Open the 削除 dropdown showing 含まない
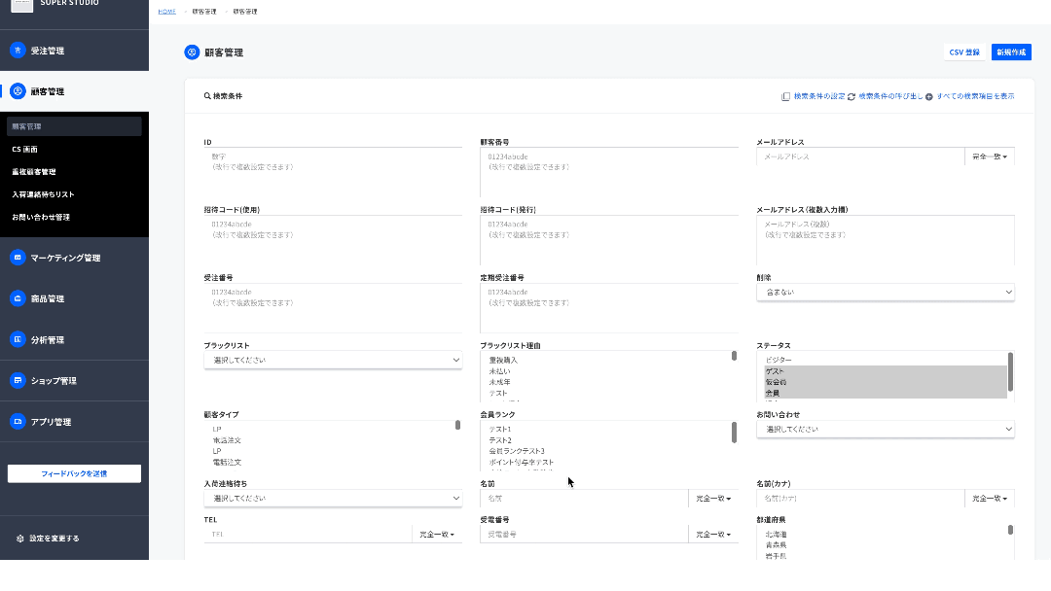 click(x=886, y=292)
